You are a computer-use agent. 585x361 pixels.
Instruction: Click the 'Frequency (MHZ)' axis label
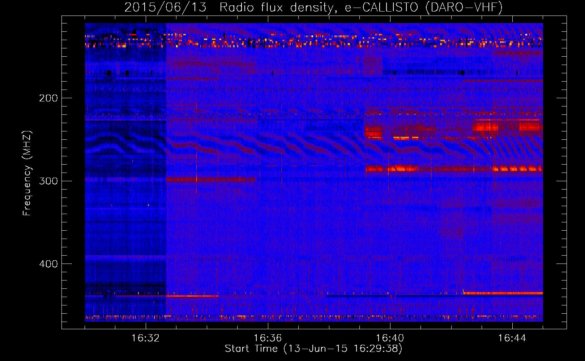click(x=27, y=173)
